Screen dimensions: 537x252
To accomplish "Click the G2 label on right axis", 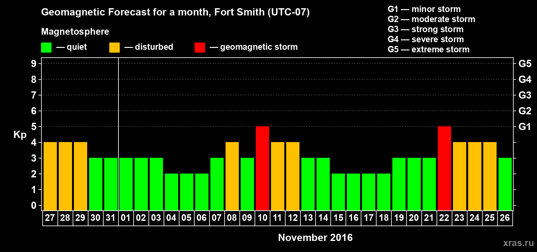I will pos(525,111).
